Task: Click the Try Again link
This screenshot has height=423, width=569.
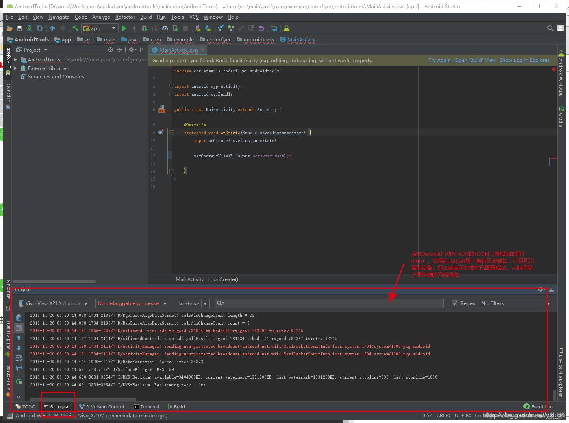Action: (439, 60)
